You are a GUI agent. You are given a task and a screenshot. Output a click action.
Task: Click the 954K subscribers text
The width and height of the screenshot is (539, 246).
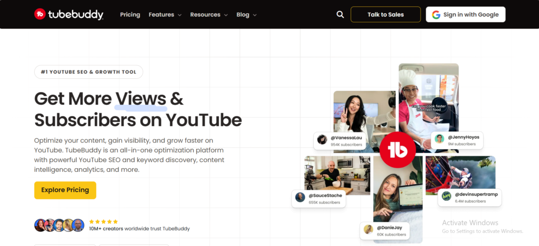pos(346,145)
